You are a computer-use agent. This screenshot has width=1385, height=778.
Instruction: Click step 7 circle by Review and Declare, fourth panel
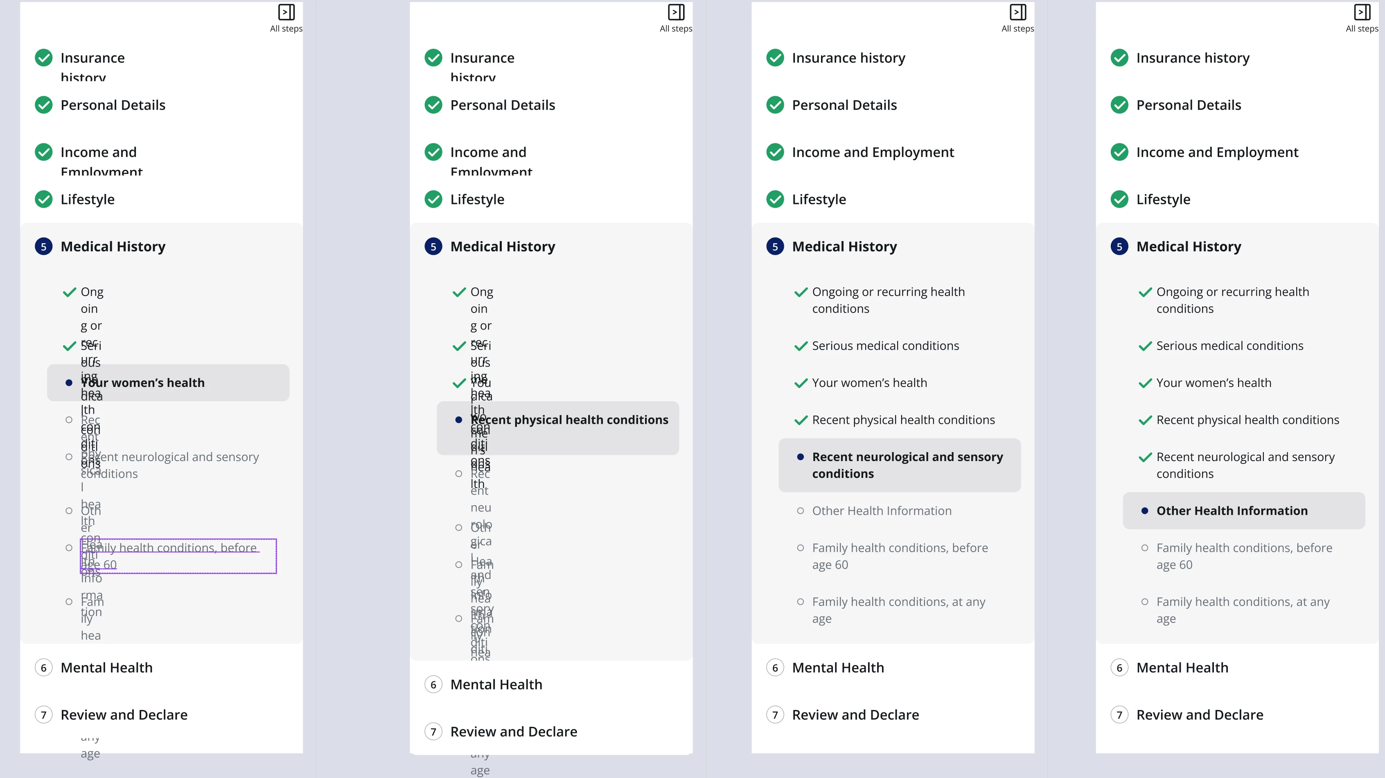[x=1119, y=715]
